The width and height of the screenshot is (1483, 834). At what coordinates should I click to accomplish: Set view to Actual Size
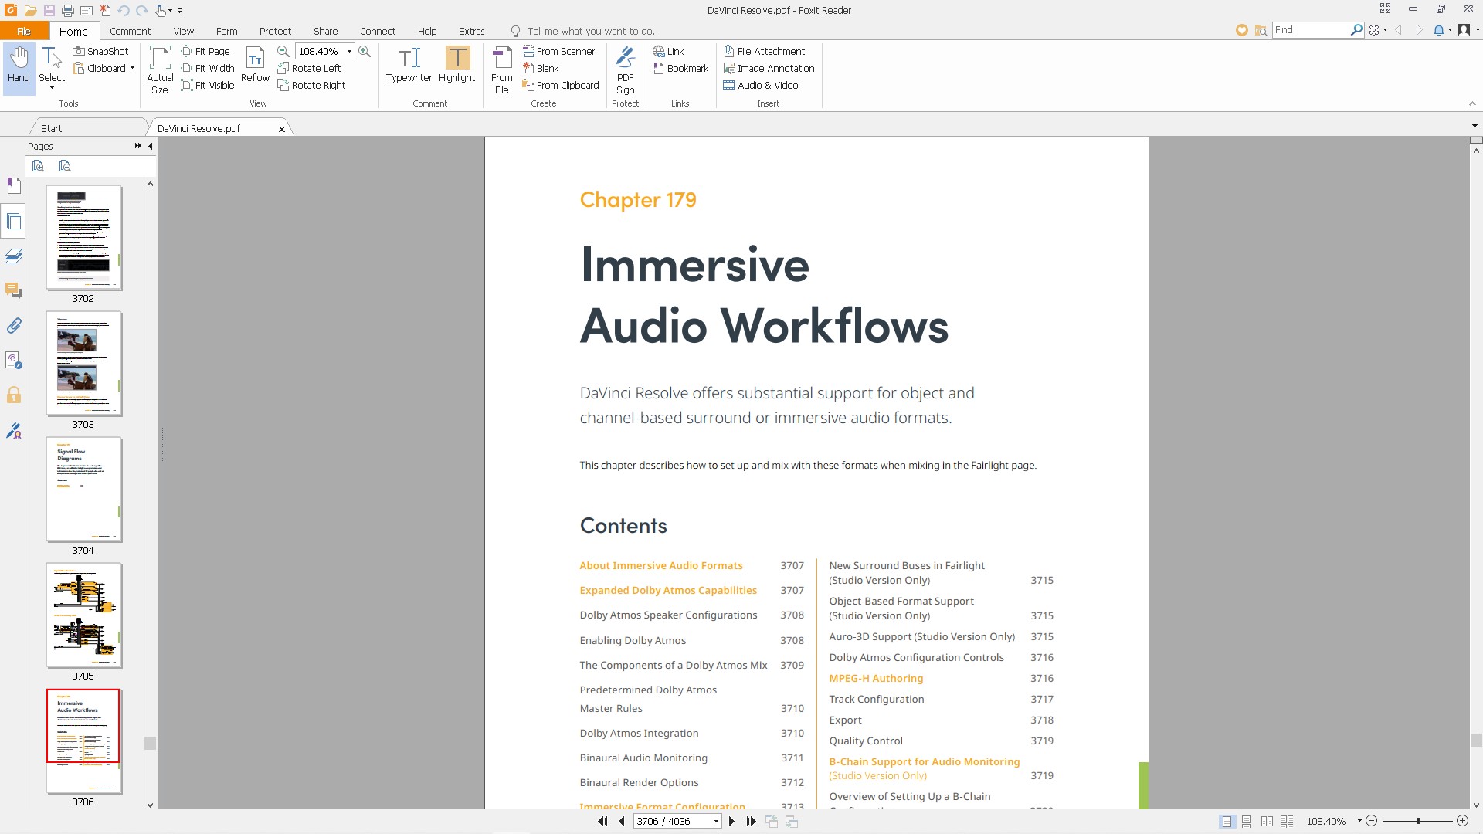pyautogui.click(x=160, y=69)
